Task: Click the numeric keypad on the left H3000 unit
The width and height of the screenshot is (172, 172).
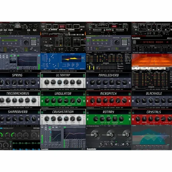Action: point(34,42)
